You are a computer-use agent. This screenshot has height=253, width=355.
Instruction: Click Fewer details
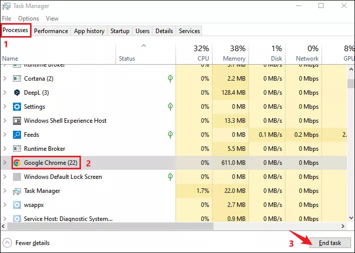click(x=32, y=243)
